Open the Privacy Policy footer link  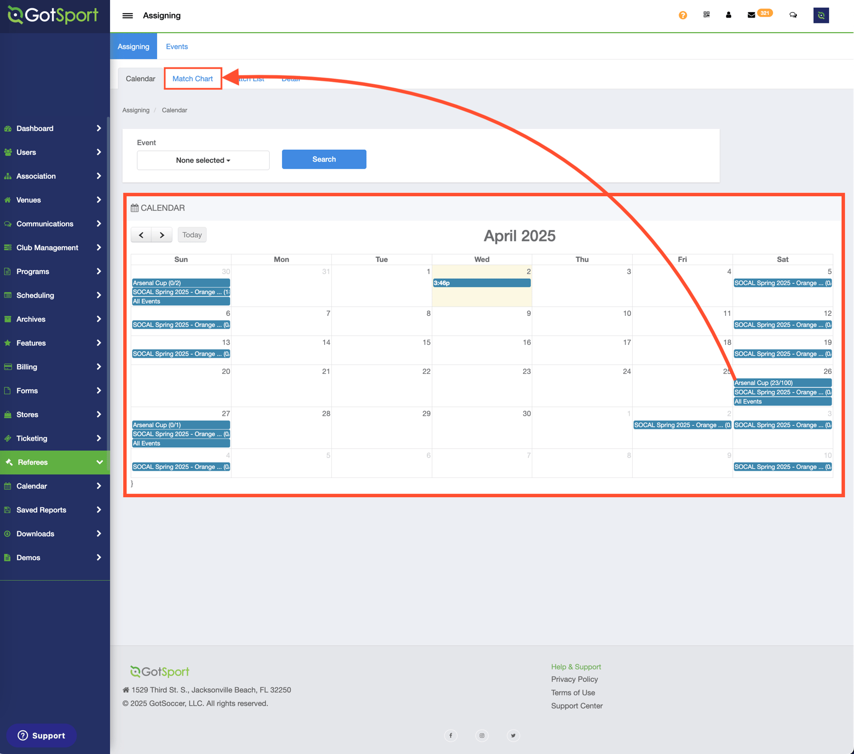pyautogui.click(x=574, y=679)
